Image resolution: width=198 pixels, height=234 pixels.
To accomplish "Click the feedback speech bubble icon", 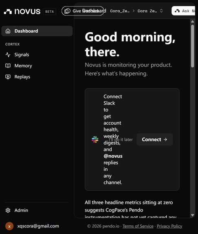I will point(67,11).
